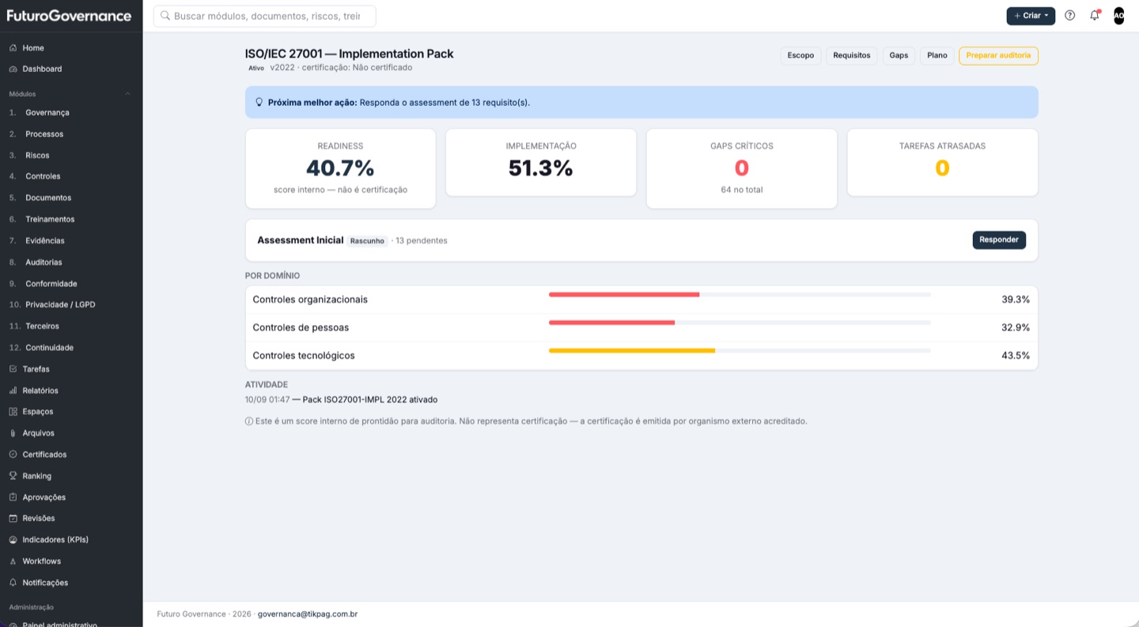The height and width of the screenshot is (627, 1139).
Task: Click the Preparar auditoria button
Action: (x=998, y=55)
